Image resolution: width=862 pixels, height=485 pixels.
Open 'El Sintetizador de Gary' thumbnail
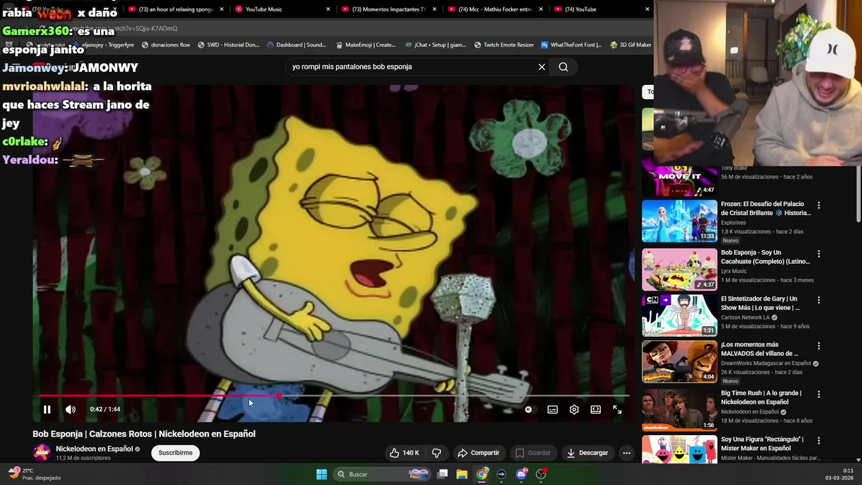[x=679, y=315]
